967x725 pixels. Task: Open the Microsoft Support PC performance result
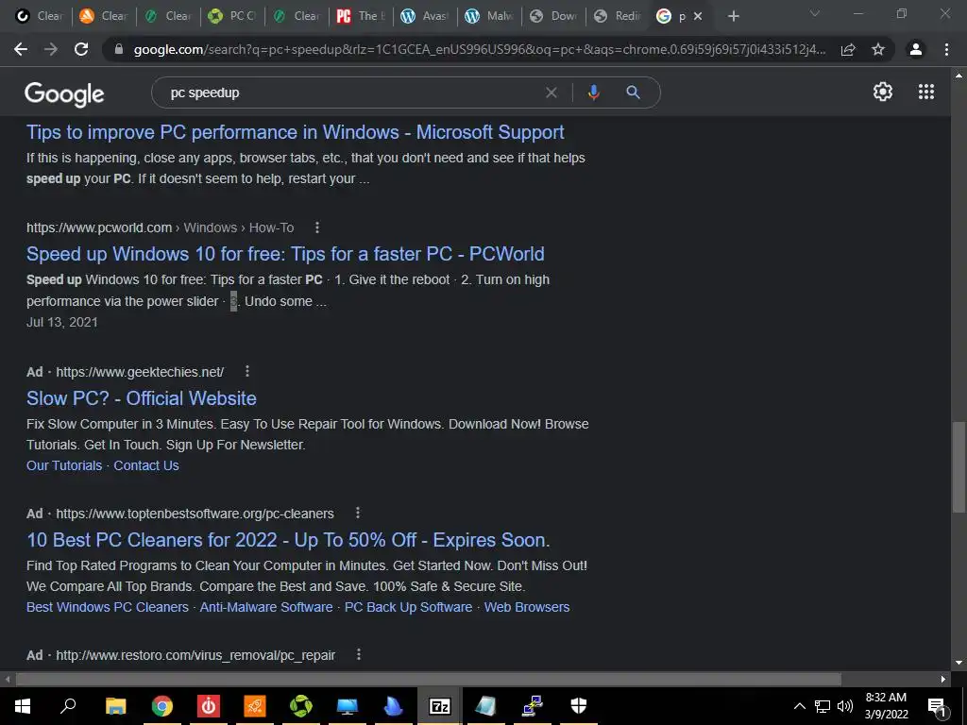[x=295, y=132]
